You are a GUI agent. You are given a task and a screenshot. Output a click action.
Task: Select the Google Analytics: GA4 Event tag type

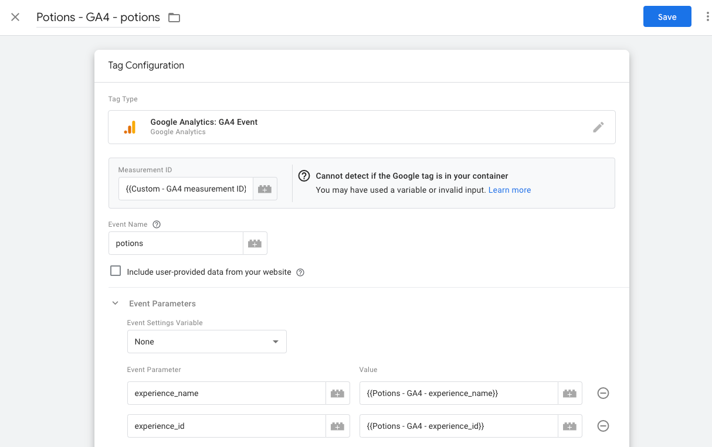(362, 127)
